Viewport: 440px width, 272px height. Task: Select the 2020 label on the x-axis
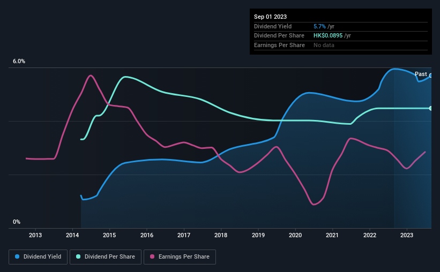point(295,235)
